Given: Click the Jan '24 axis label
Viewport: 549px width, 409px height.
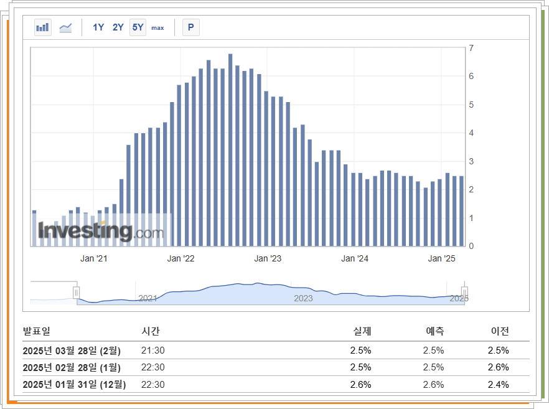Looking at the screenshot, I should (x=355, y=258).
